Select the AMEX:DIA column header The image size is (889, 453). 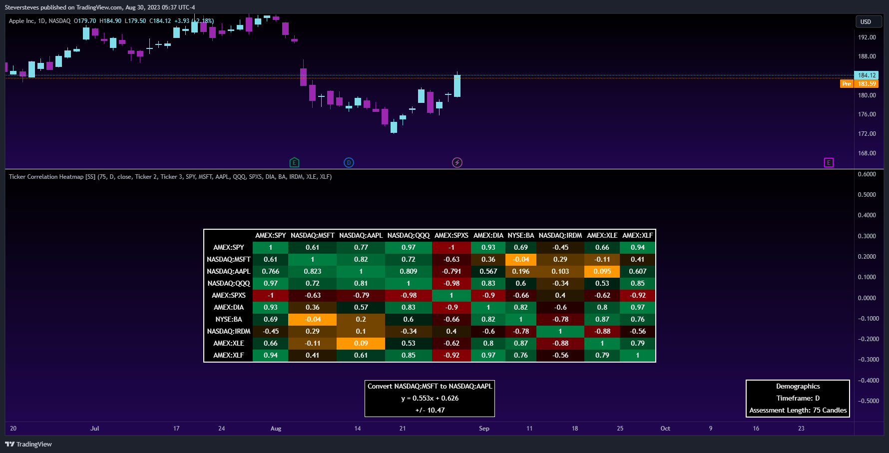pyautogui.click(x=488, y=235)
